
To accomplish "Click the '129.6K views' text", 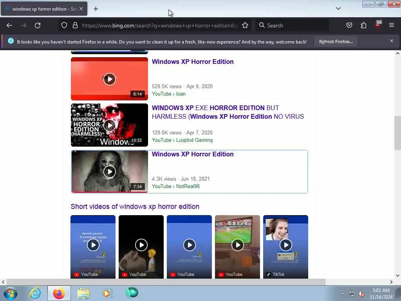I will coord(166,132).
